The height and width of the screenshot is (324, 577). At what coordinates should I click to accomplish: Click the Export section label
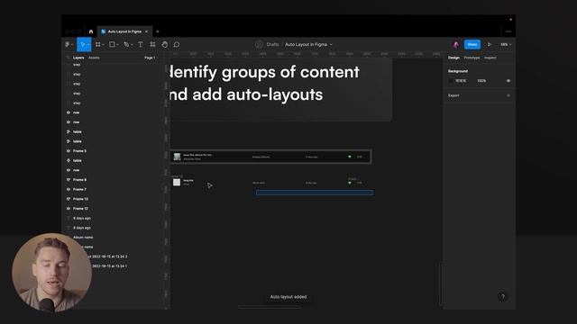click(x=453, y=95)
